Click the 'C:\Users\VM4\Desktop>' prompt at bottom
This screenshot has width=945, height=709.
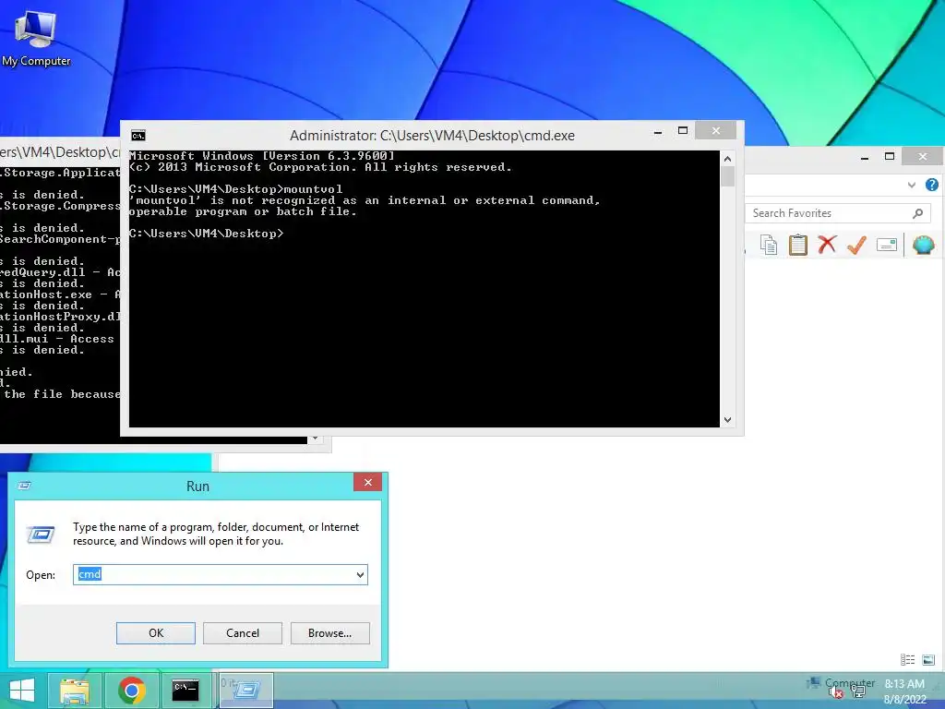pos(206,234)
